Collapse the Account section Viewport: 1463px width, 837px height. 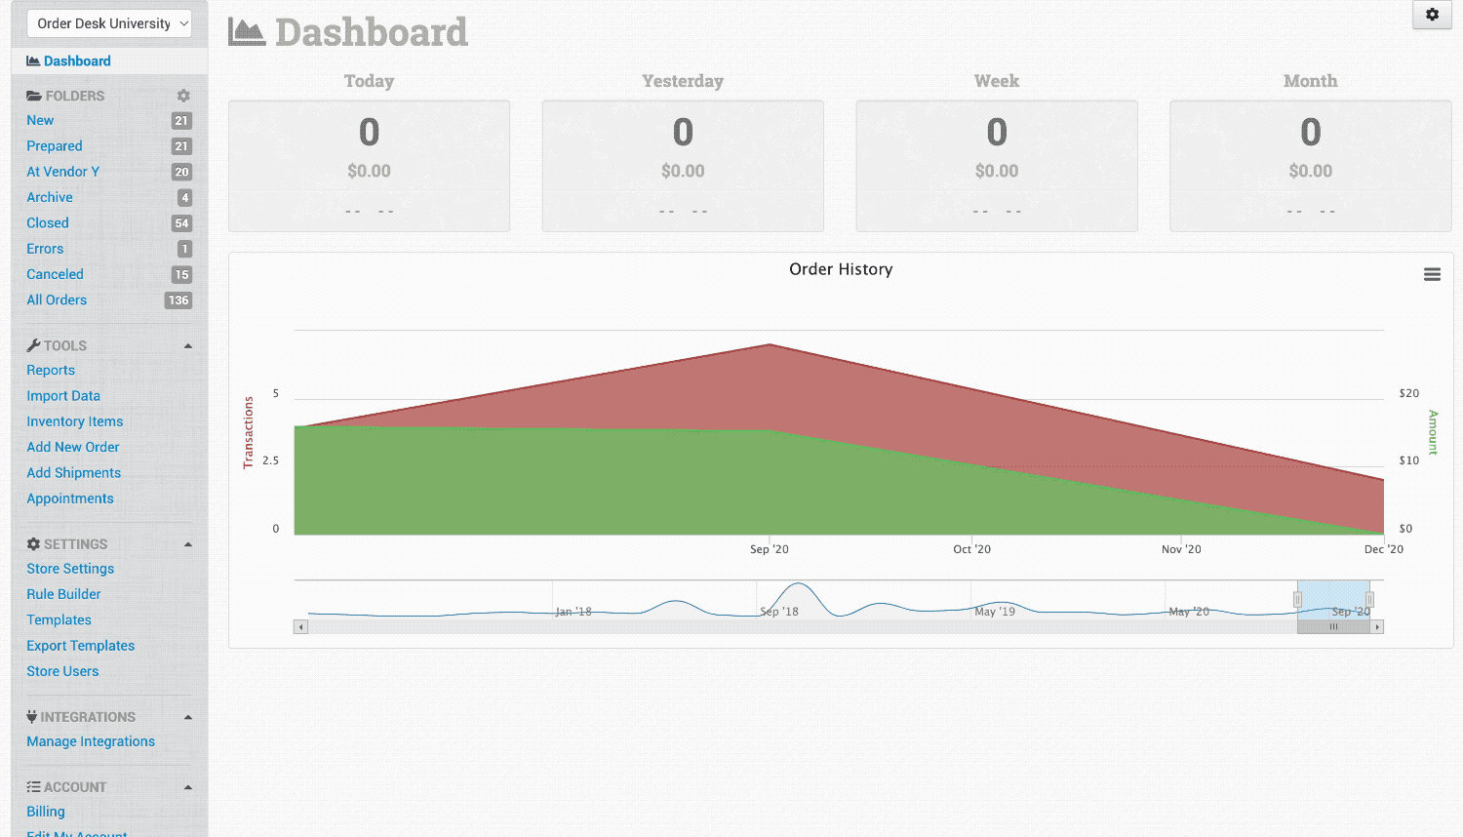point(188,787)
